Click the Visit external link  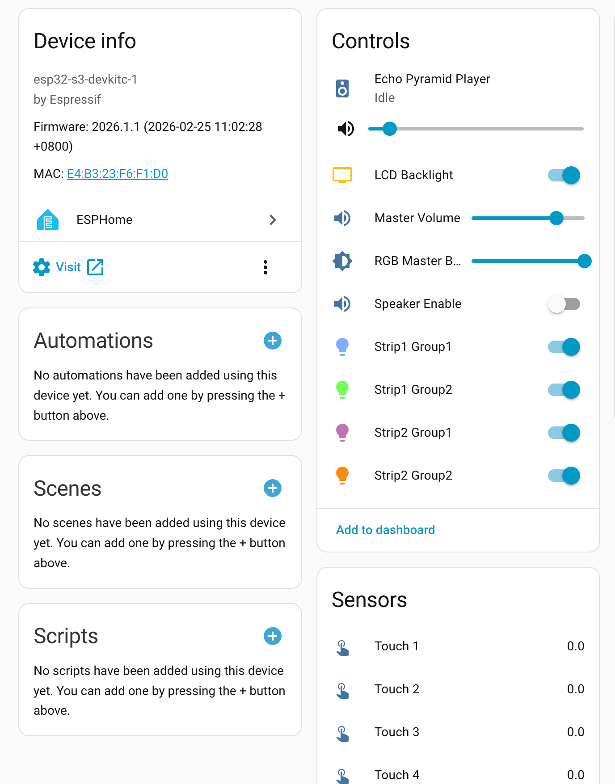[80, 267]
